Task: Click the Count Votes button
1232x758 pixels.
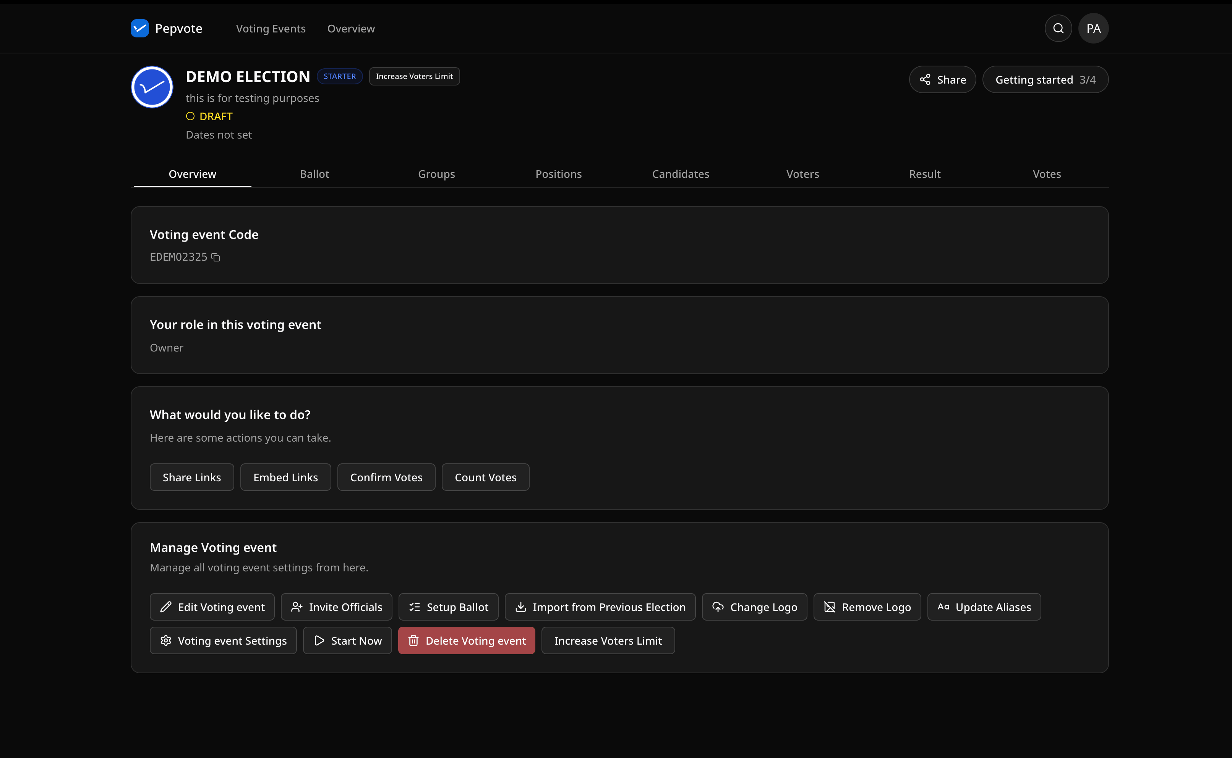Action: point(485,477)
